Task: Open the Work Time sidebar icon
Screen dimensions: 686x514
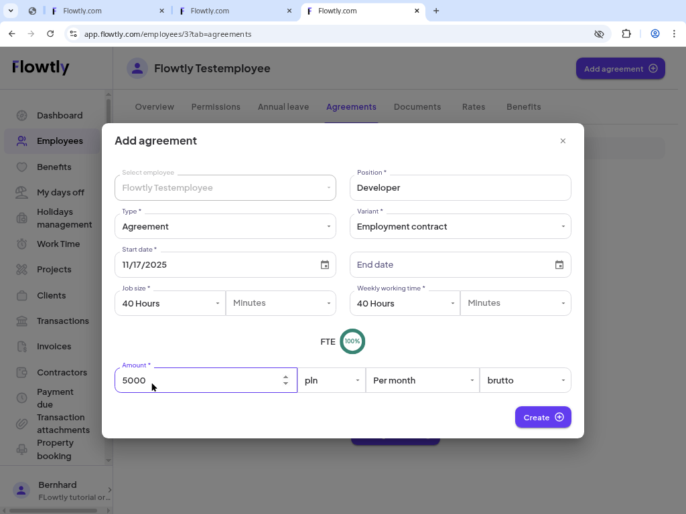Action: click(21, 244)
